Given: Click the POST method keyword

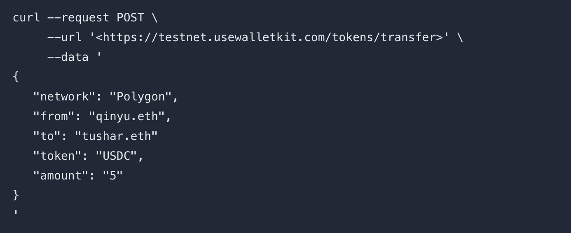Looking at the screenshot, I should pos(130,18).
